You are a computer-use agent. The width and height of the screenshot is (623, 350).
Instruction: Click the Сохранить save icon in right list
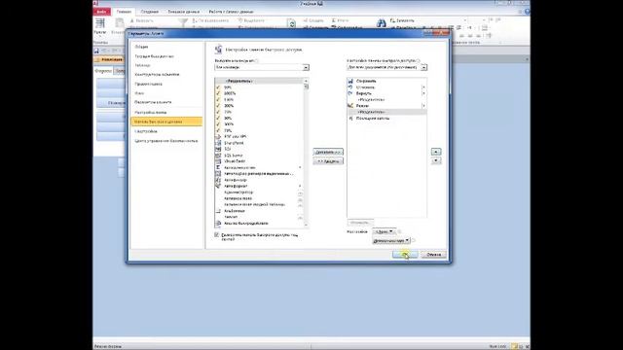pos(350,81)
